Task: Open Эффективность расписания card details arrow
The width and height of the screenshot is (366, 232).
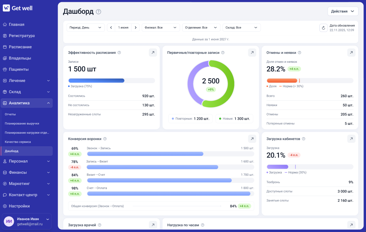Action: point(153,53)
